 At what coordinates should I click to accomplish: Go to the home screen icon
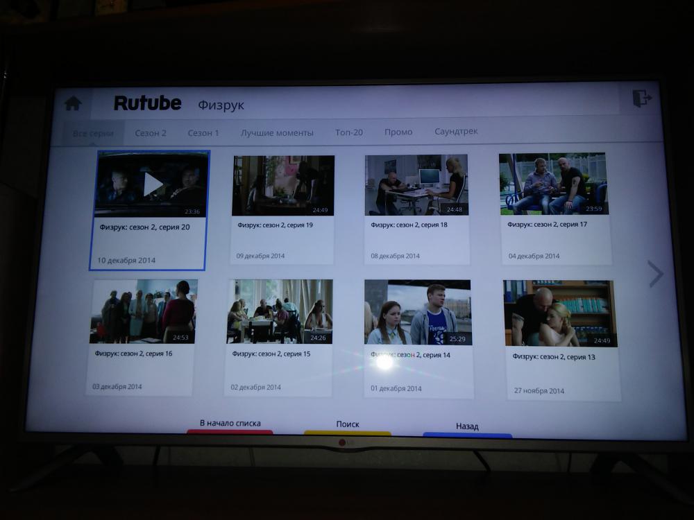[73, 103]
